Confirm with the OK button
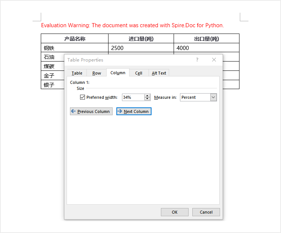 coord(175,212)
